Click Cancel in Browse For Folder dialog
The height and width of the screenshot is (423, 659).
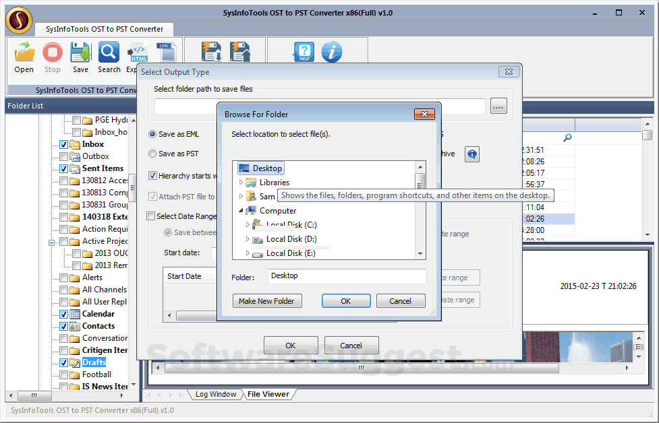(401, 301)
